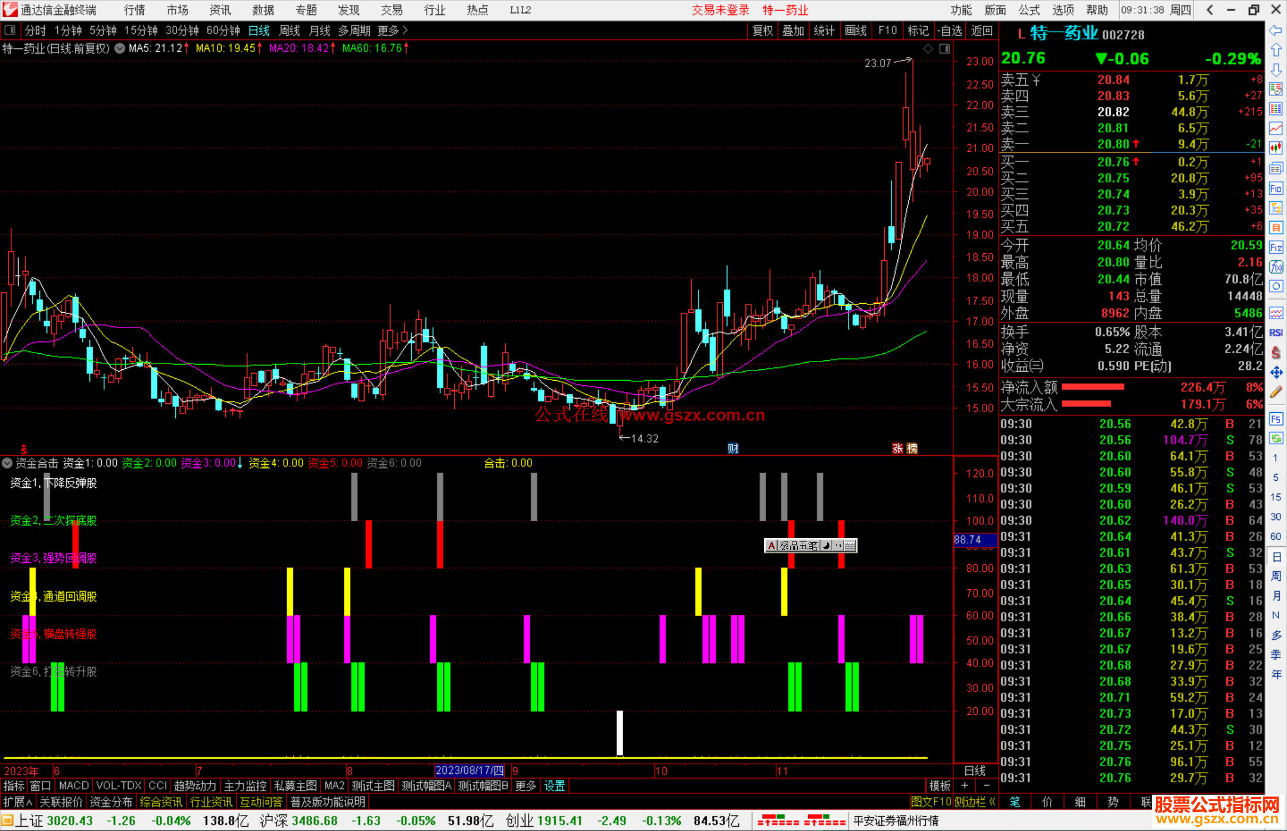Toggle the round arrow beside 资金合击 indicator
The width and height of the screenshot is (1287, 831).
pyautogui.click(x=7, y=463)
